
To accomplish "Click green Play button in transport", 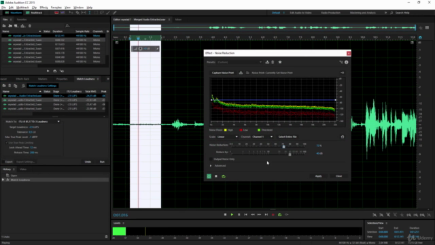I will pyautogui.click(x=232, y=215).
